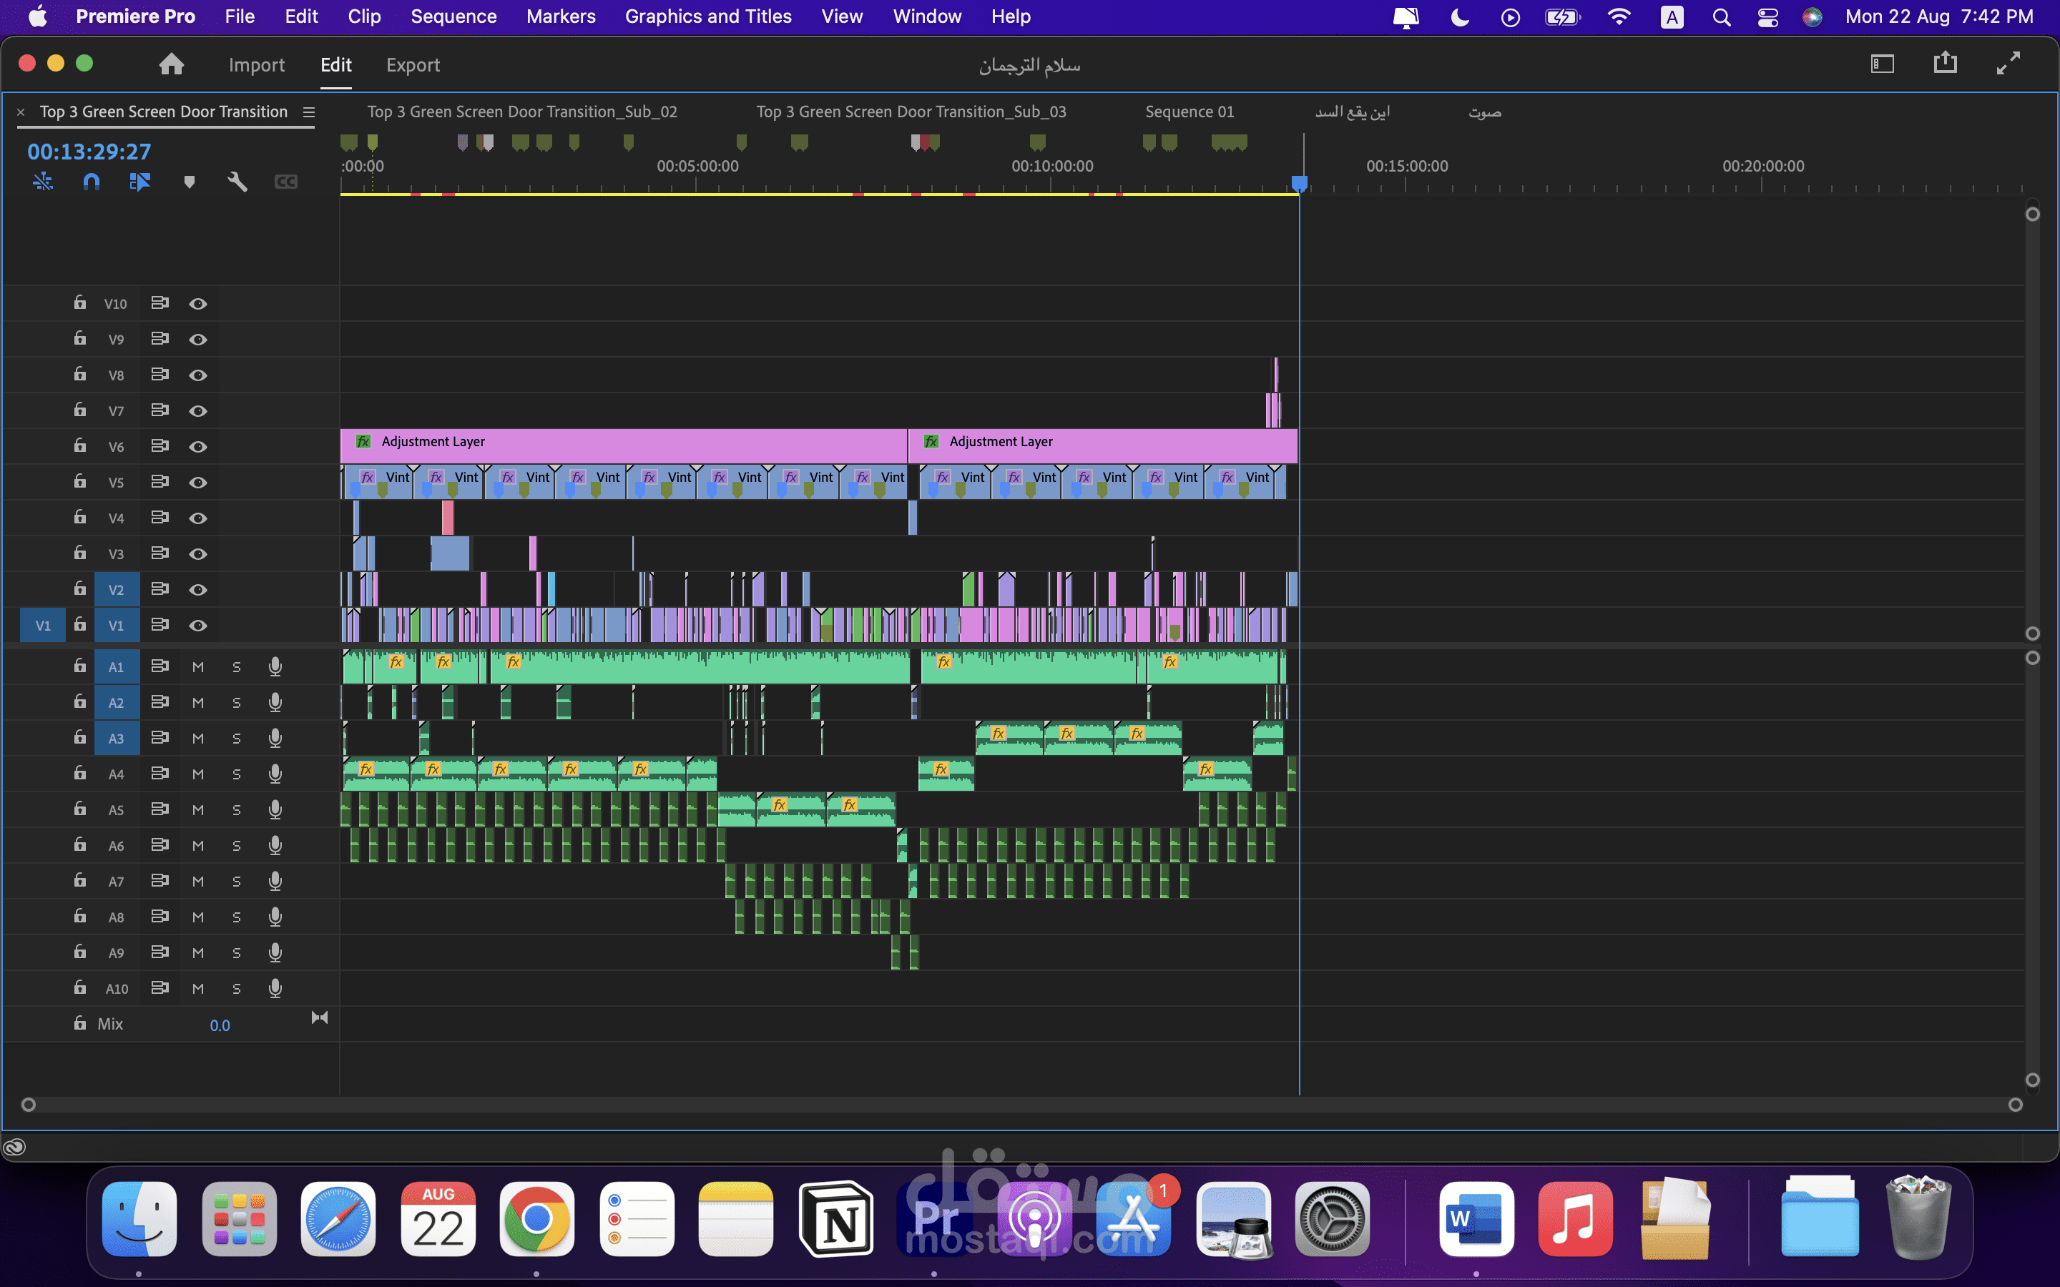Screen dimensions: 2060x1287
Task: Open Timeline Display Settings wrench
Action: pyautogui.click(x=237, y=182)
